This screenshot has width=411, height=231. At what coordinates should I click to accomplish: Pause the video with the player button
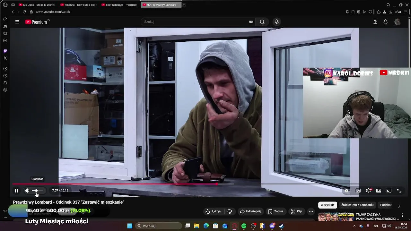tap(16, 191)
